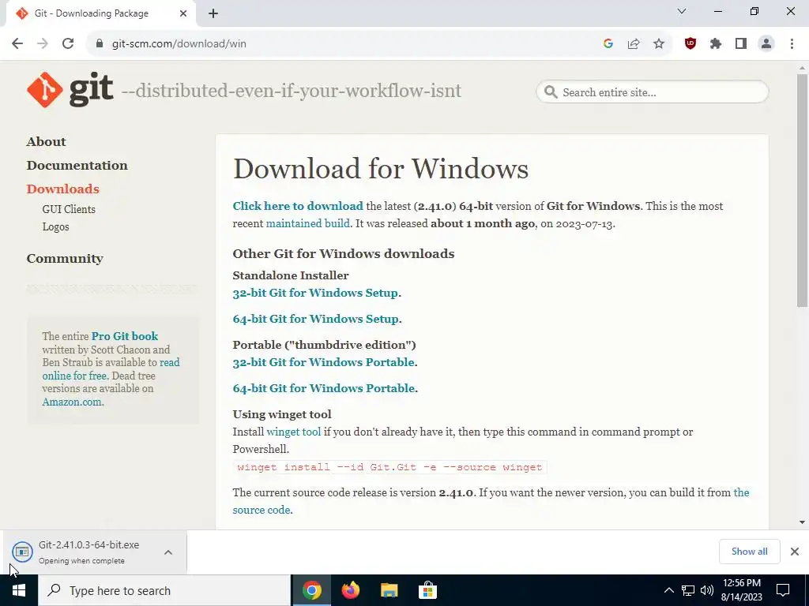Image resolution: width=809 pixels, height=606 pixels.
Task: Open a new tab with plus button
Action: pyautogui.click(x=213, y=13)
